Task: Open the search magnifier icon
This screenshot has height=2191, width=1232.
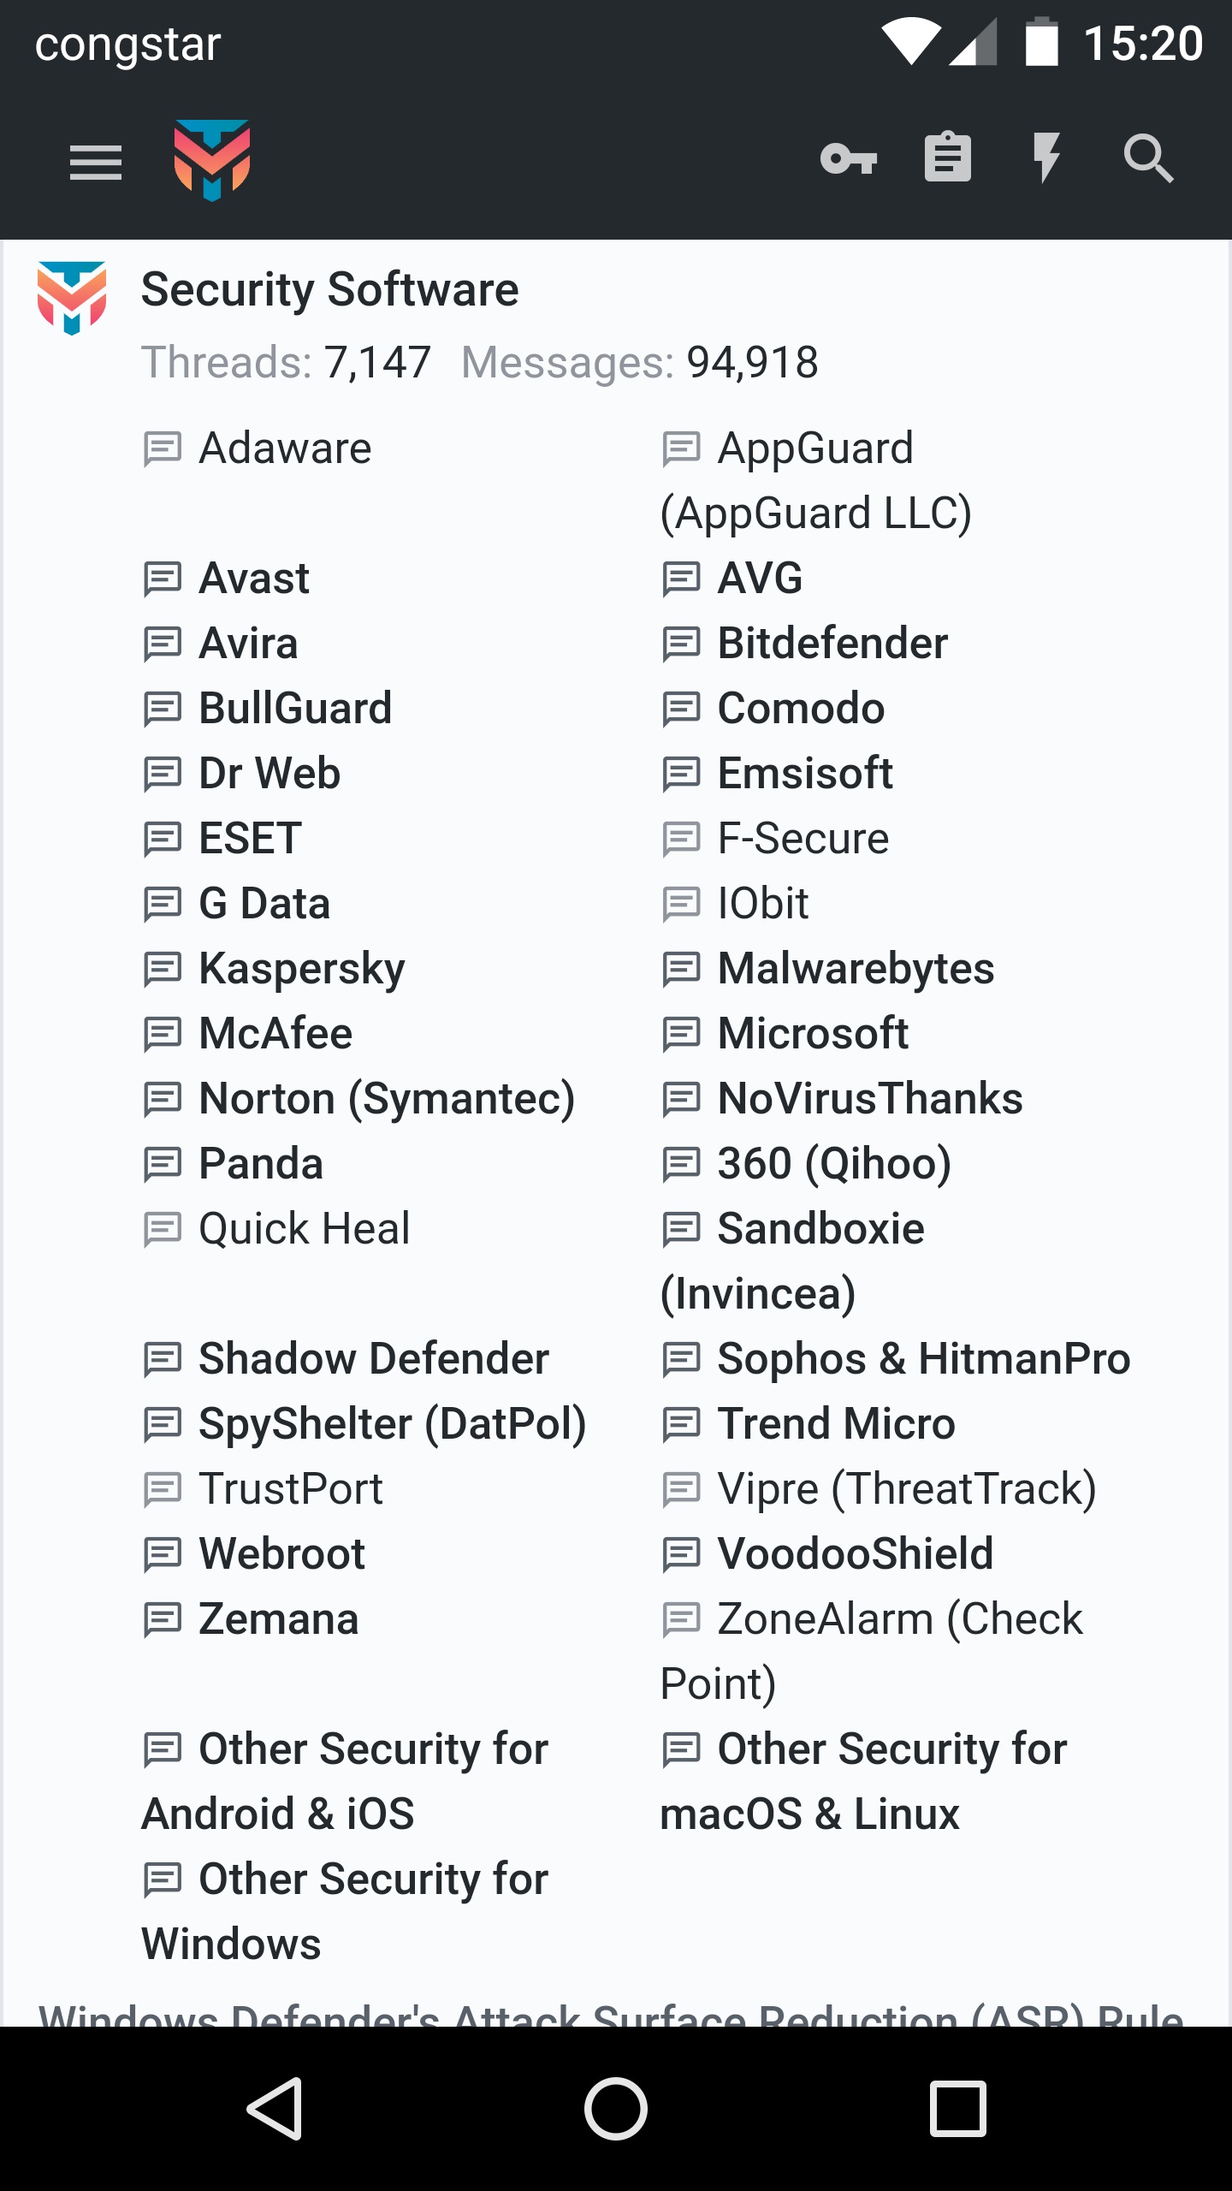Action: (x=1148, y=159)
